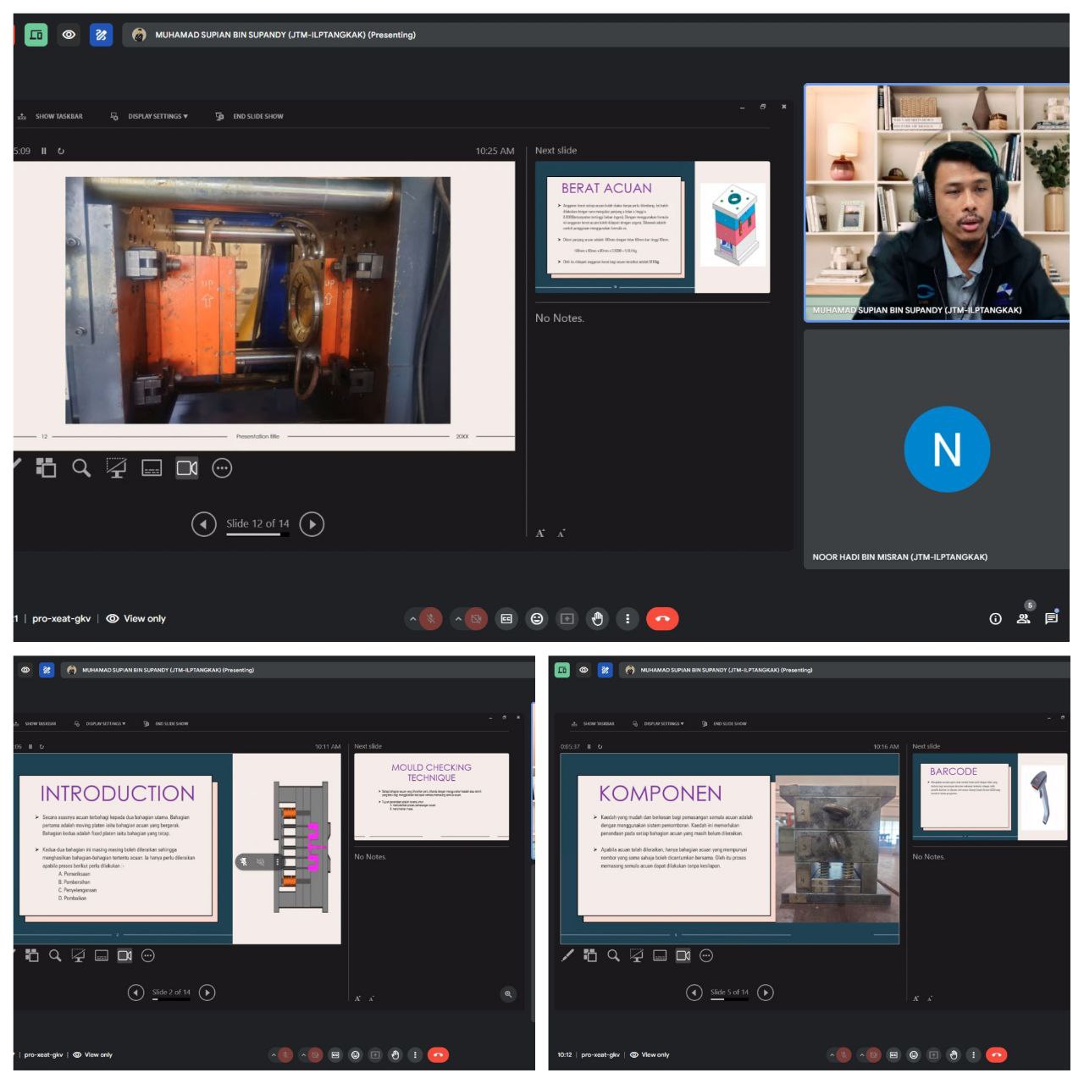Go to next slide from Slide 12 of 14
The width and height of the screenshot is (1084, 1084).
click(x=312, y=524)
